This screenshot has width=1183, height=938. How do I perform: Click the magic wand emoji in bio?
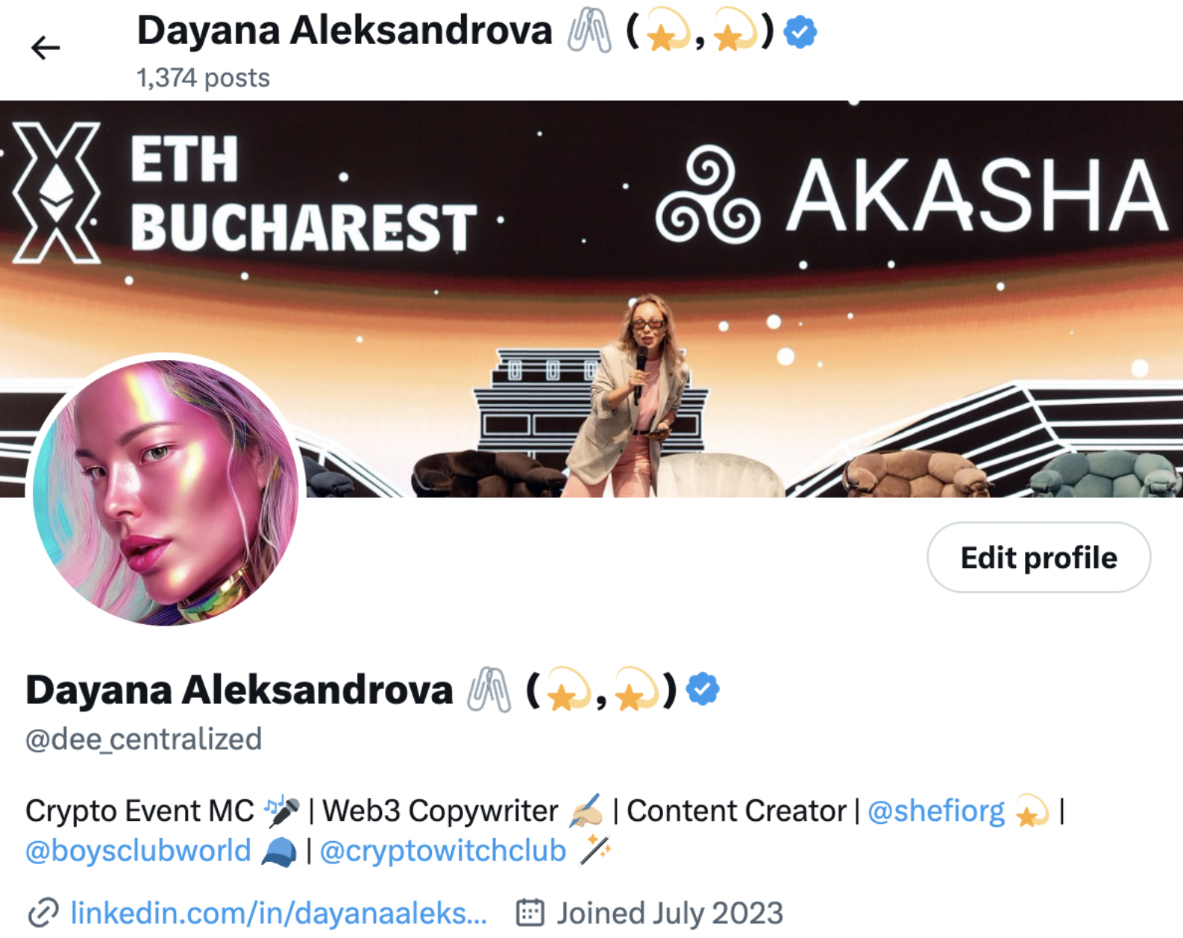(x=594, y=851)
